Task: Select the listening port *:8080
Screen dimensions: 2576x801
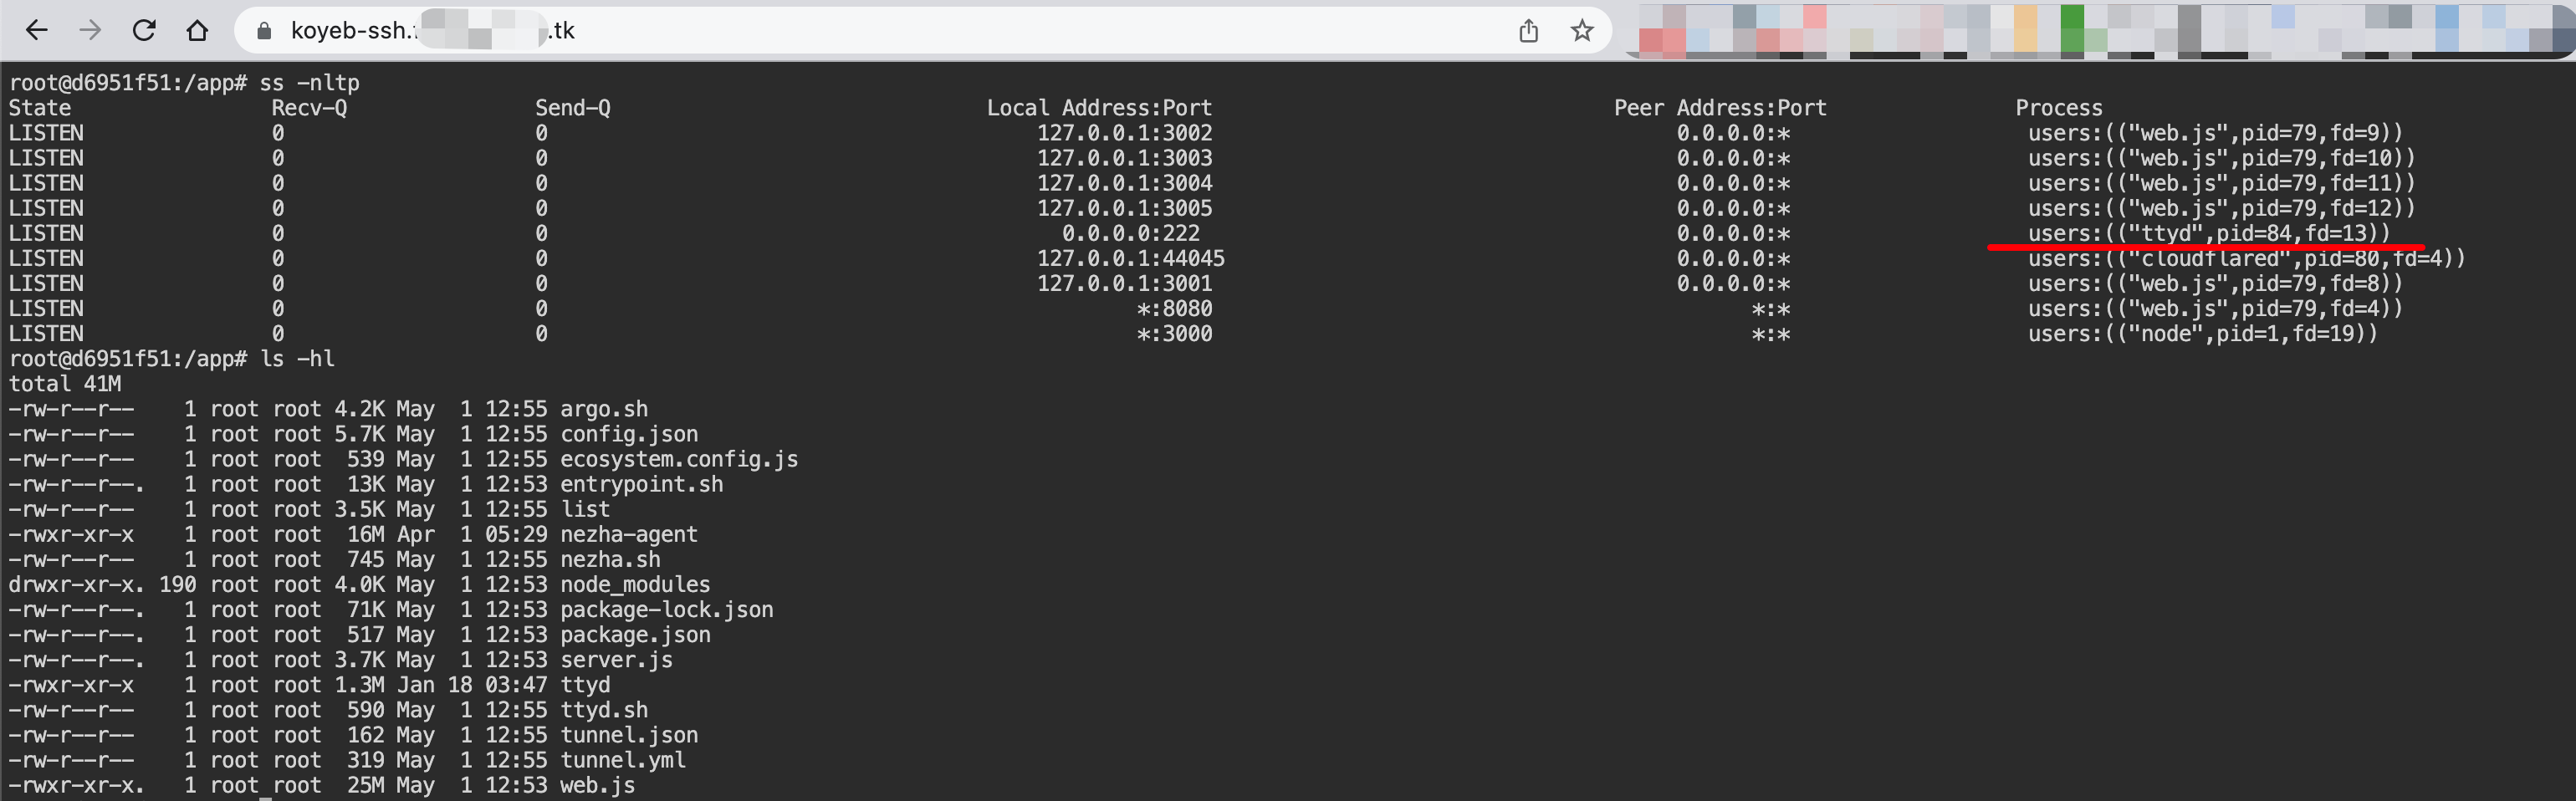Action: pyautogui.click(x=1174, y=308)
